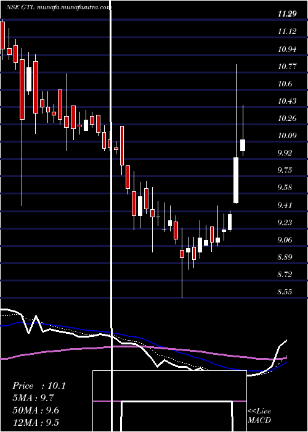Click the 5MA : 9.7 legend entry
The image size is (308, 432).
click(x=33, y=398)
